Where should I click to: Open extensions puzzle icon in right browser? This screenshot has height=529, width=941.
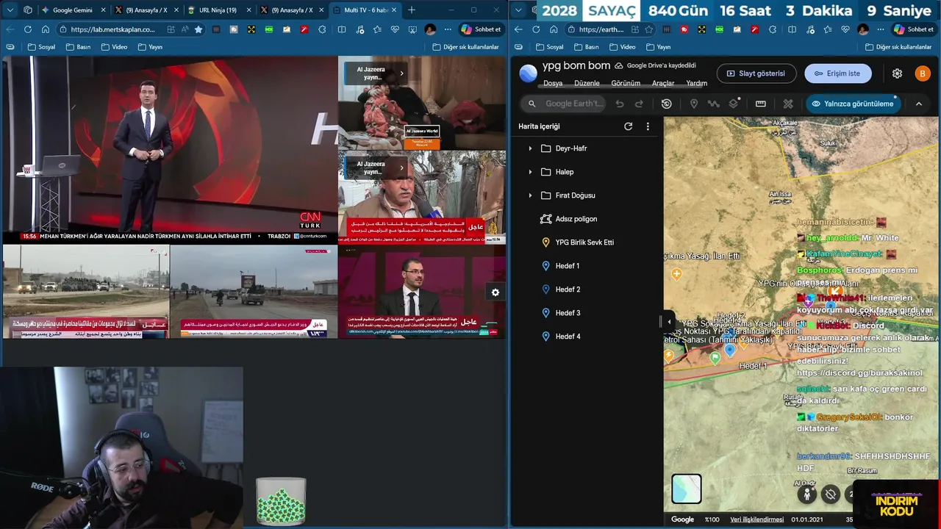(x=772, y=29)
